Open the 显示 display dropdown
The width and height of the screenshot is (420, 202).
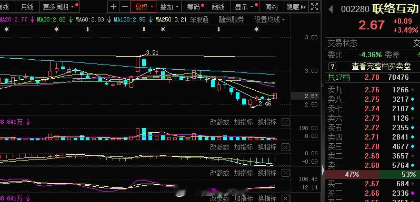245,7
